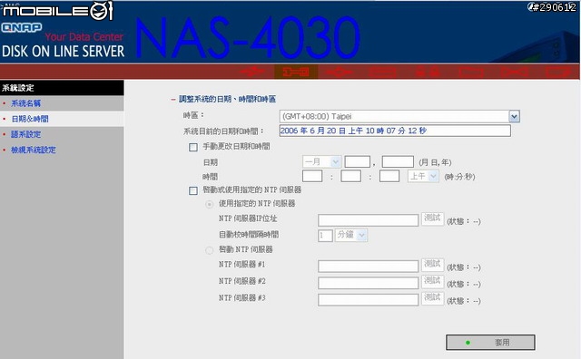Toggle 啟動或使用指定的 NTP 伺服器 checkbox
581x359 pixels.
click(x=193, y=190)
